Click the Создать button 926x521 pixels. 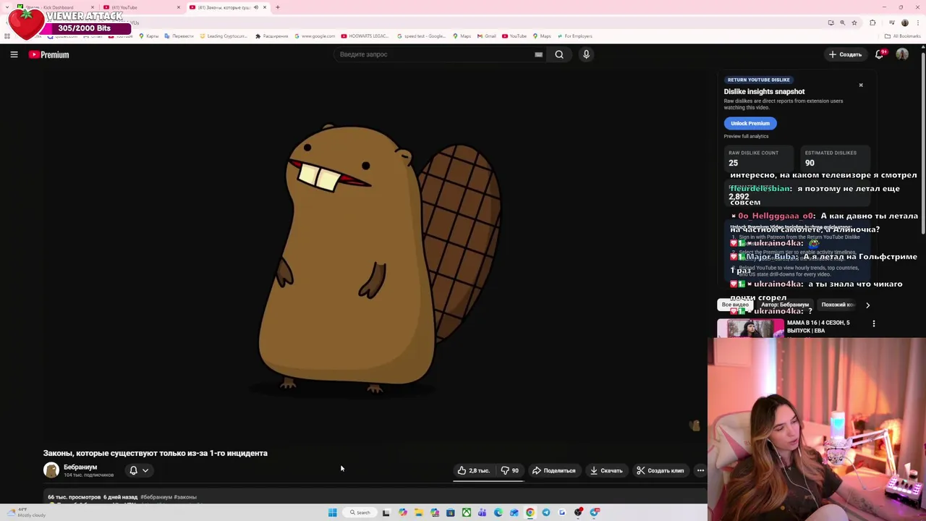pyautogui.click(x=845, y=54)
